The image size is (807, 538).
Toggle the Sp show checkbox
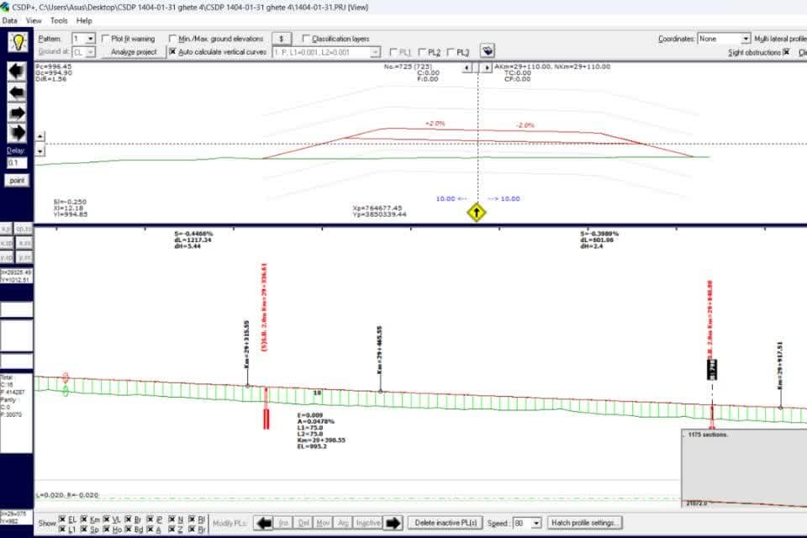click(84, 529)
